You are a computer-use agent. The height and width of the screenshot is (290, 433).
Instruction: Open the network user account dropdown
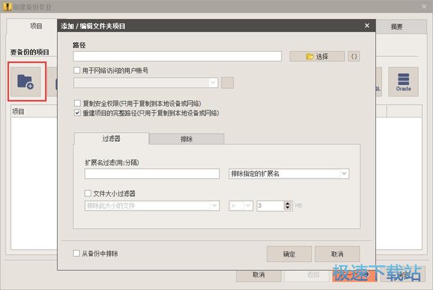[146, 83]
